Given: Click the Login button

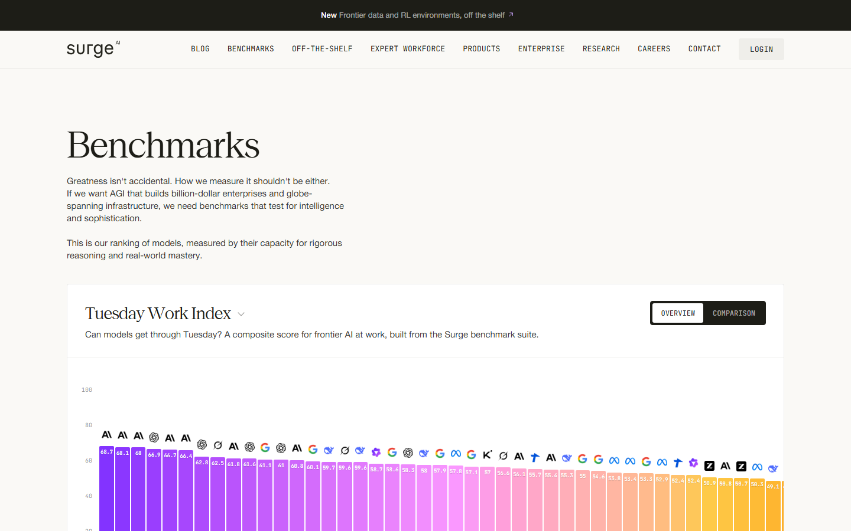Looking at the screenshot, I should pos(761,50).
